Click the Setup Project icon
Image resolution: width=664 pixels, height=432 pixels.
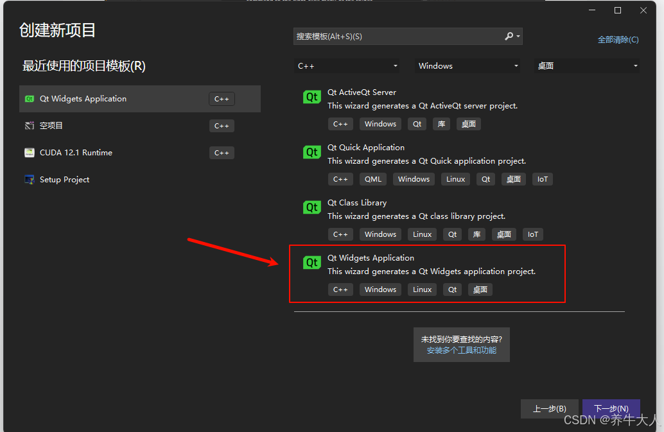30,179
